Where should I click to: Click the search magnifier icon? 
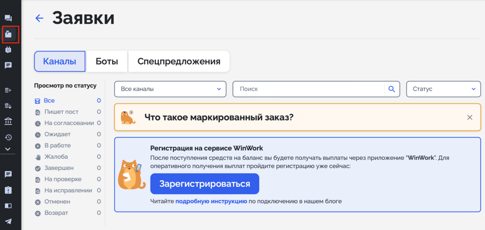click(392, 89)
